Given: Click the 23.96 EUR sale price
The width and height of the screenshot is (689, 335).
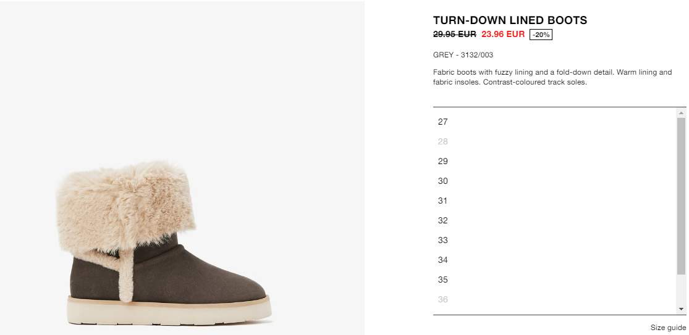Looking at the screenshot, I should (503, 34).
